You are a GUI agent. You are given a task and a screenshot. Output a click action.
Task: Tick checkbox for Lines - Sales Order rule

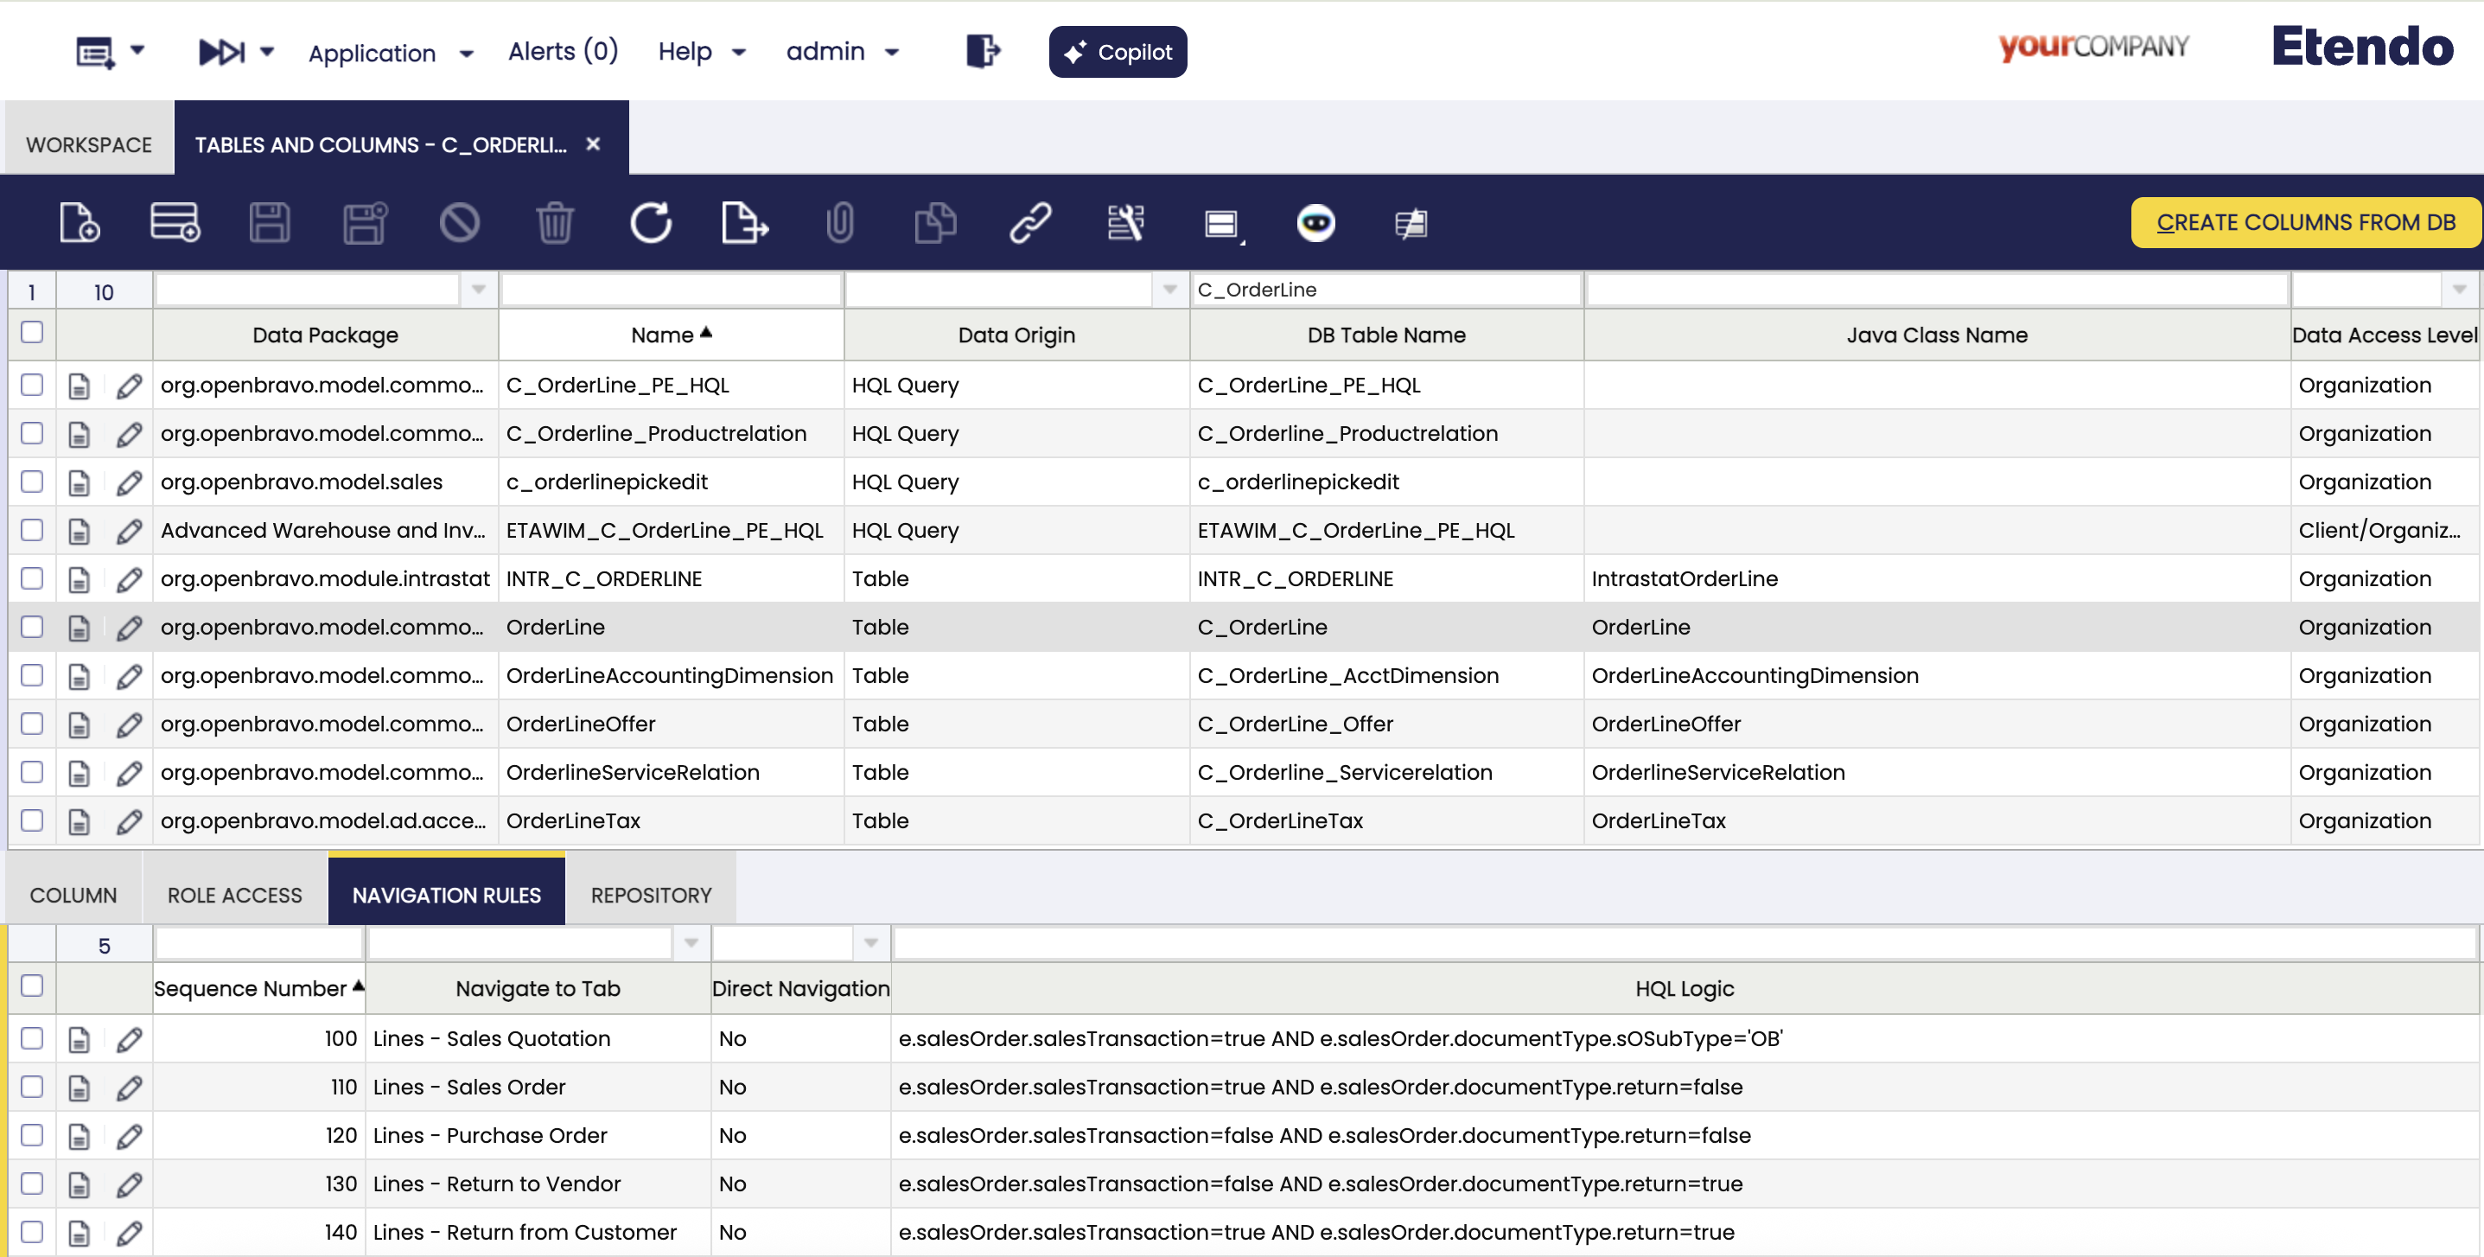click(x=32, y=1088)
